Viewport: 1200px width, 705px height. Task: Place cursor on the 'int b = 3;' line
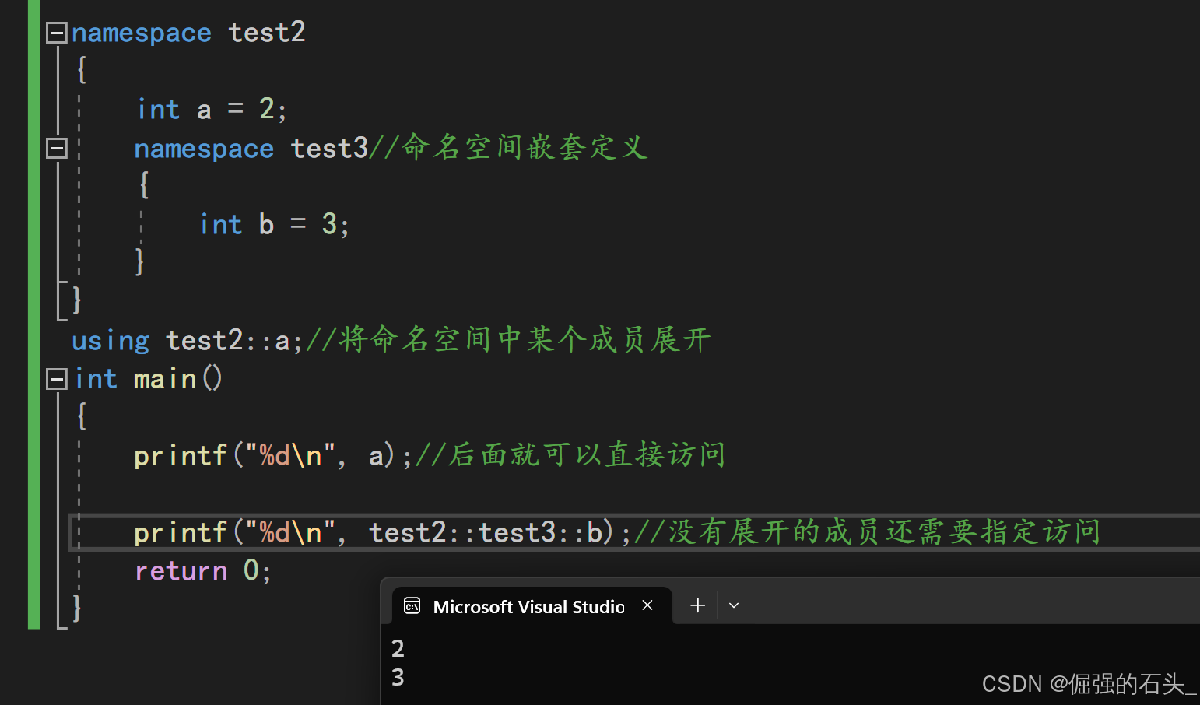[x=274, y=225]
